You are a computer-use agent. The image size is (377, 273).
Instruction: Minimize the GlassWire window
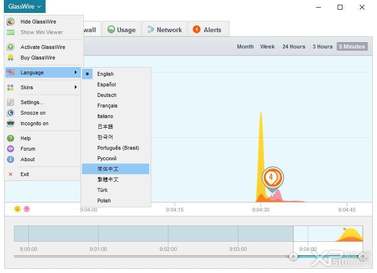coord(318,7)
